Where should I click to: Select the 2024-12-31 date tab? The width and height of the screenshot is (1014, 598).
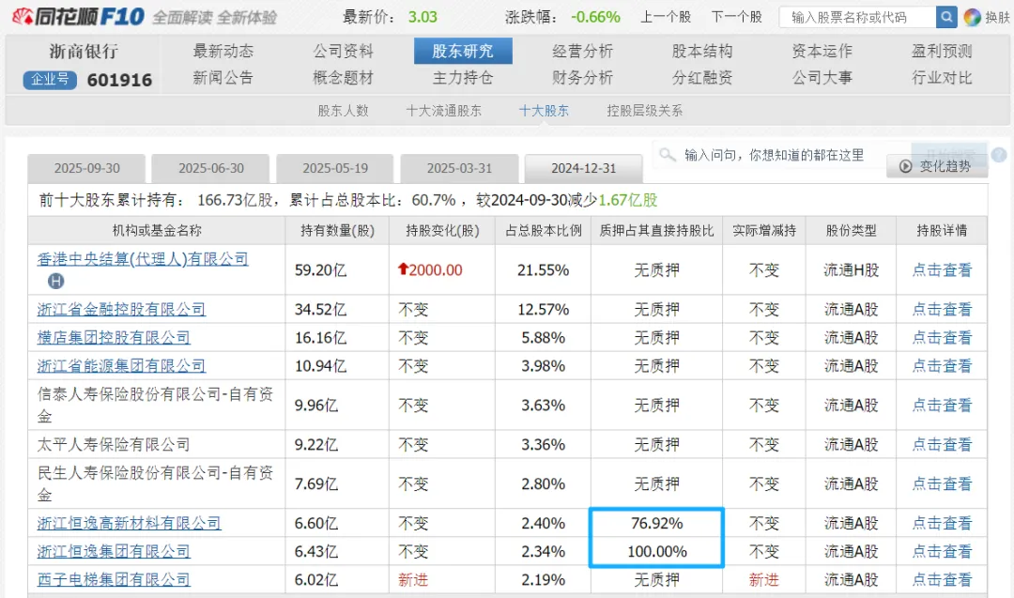coord(583,169)
